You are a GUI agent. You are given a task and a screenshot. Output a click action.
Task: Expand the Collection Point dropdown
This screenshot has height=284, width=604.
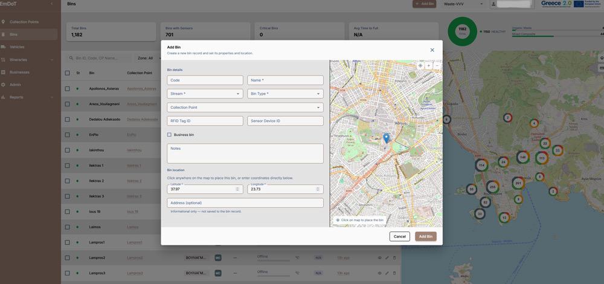(245, 108)
